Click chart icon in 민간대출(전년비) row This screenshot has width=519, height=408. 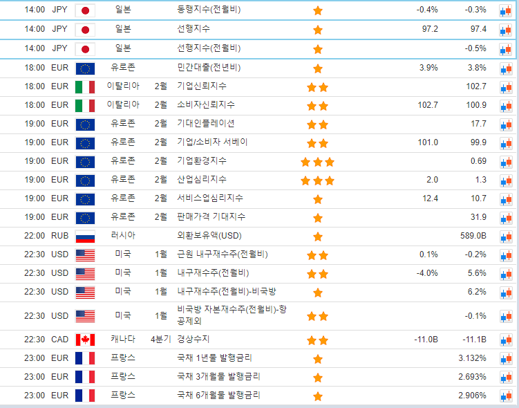[x=504, y=68]
